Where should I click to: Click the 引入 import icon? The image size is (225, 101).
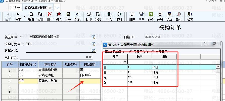coord(59,16)
